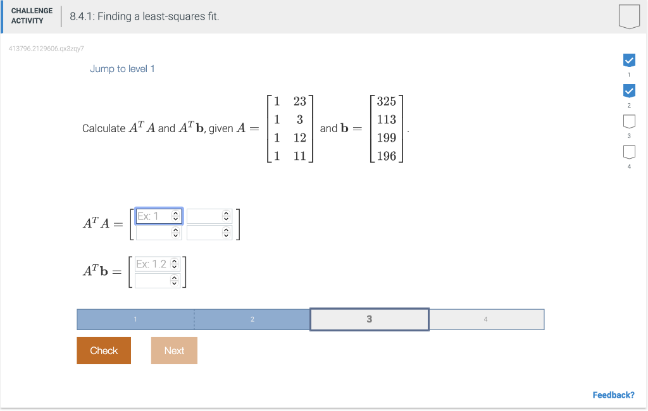Select the highlighted step 3 segment
Viewport: 648px width, 411px height.
coord(369,319)
